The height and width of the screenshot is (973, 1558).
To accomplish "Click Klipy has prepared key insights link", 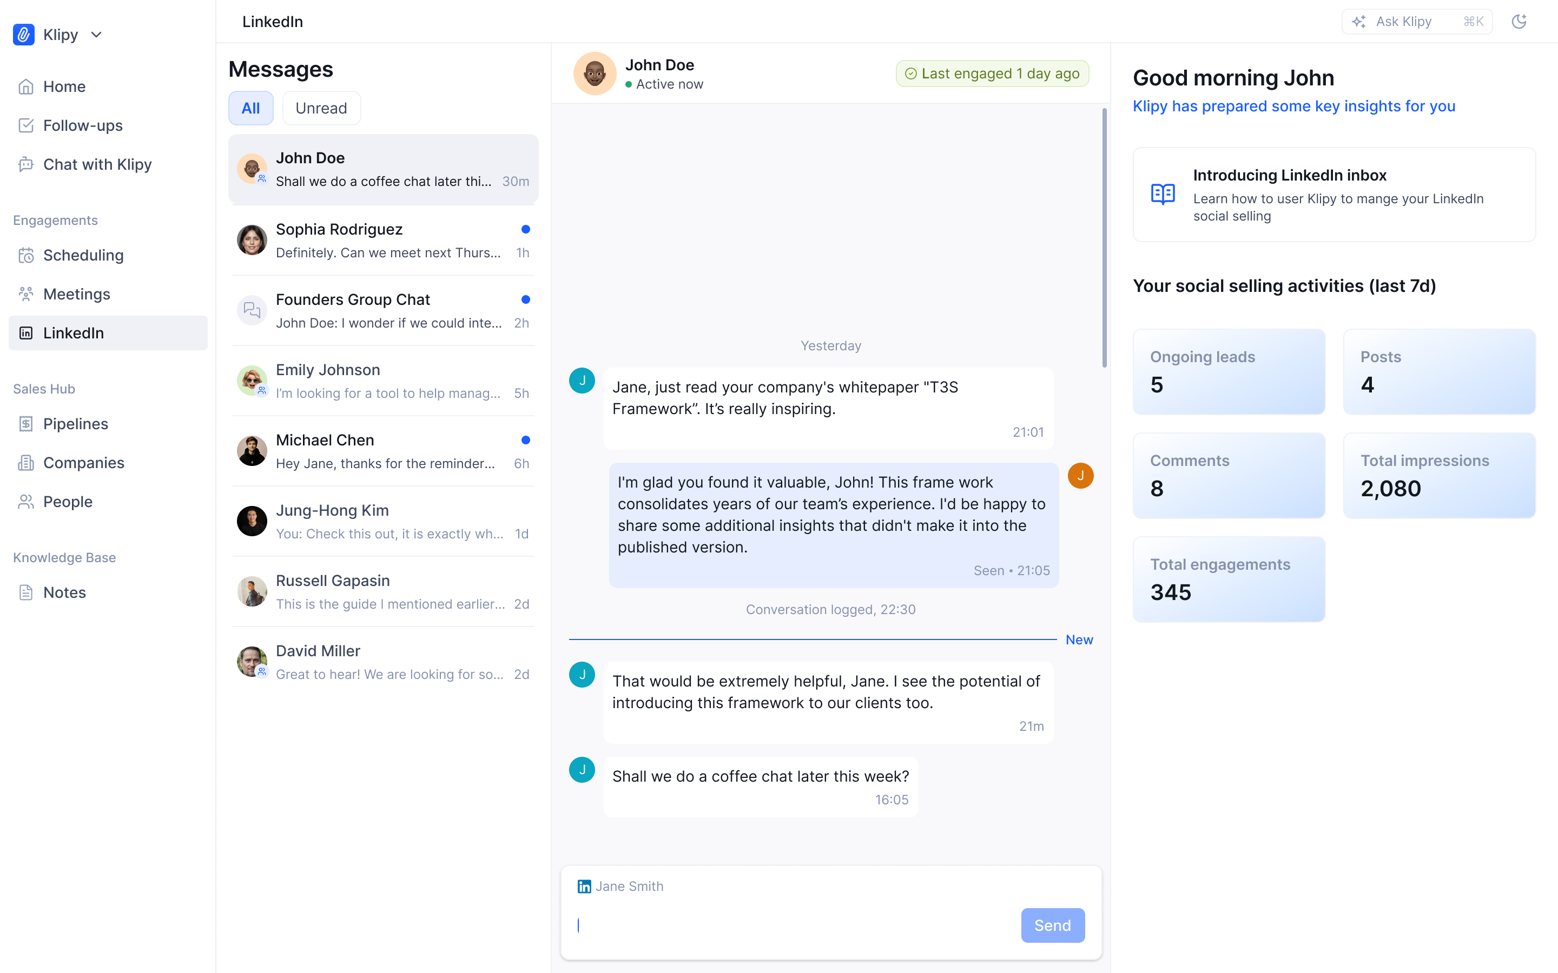I will pyautogui.click(x=1293, y=106).
